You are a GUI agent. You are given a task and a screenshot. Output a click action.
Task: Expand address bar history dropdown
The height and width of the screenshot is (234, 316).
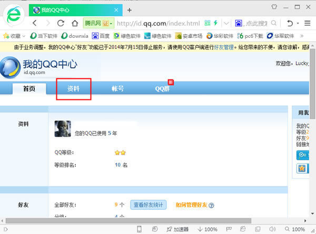226,23
